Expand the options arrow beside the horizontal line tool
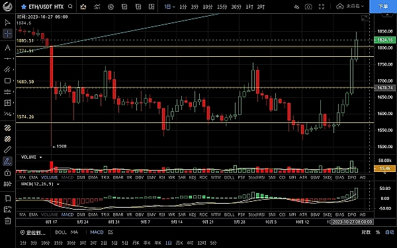397x248 pixels. [13, 59]
